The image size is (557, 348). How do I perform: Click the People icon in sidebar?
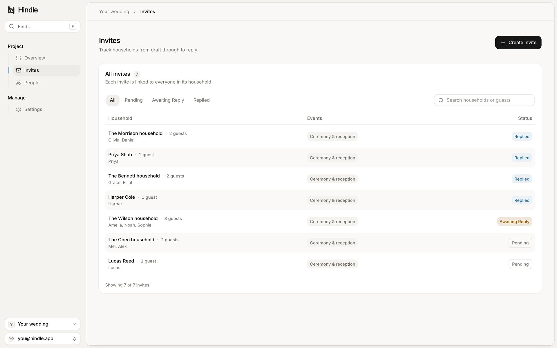coord(19,83)
